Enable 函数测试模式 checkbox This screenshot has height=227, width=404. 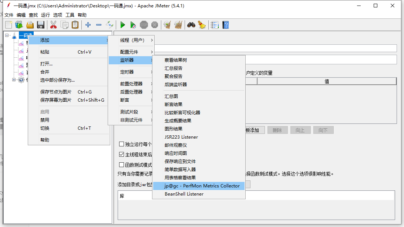tap(121, 165)
